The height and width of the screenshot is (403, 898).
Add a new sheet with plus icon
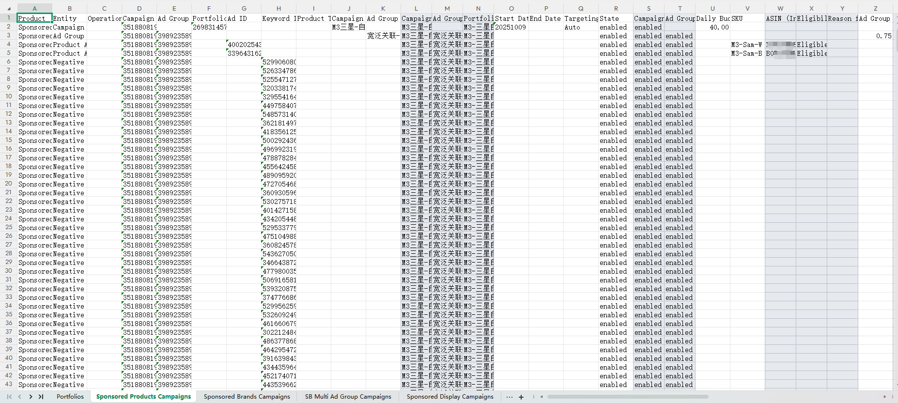(x=521, y=397)
